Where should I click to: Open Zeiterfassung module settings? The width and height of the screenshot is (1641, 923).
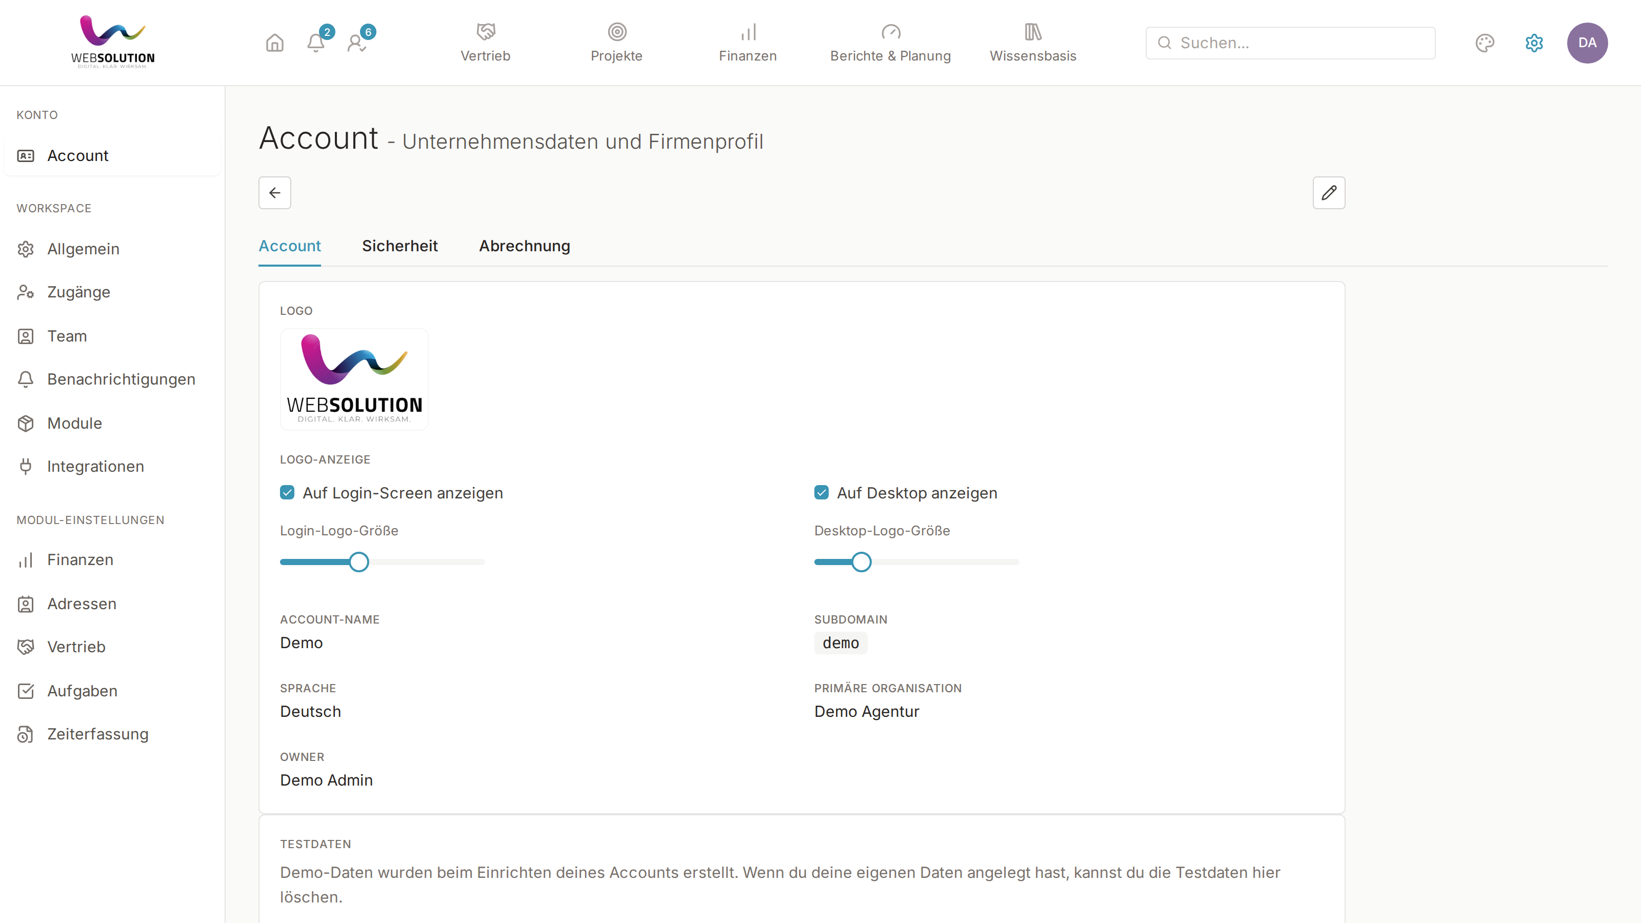(x=112, y=734)
